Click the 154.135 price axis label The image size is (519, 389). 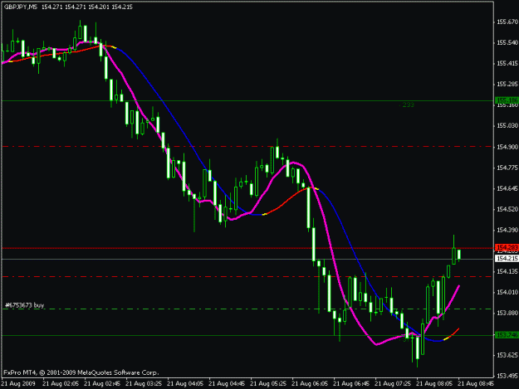(507, 271)
